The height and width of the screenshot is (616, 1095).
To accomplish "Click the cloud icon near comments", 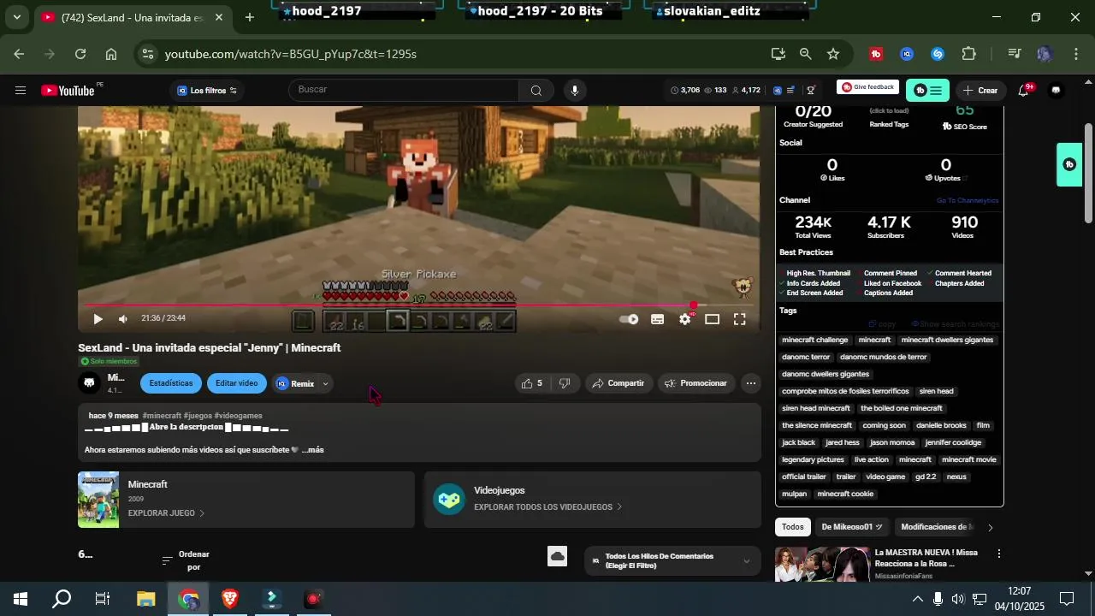I will (558, 557).
